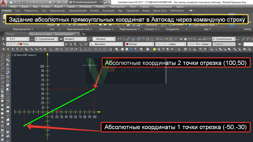Open the Standard multileader style dropdown
The width and height of the screenshot is (253, 142).
click(x=104, y=39)
